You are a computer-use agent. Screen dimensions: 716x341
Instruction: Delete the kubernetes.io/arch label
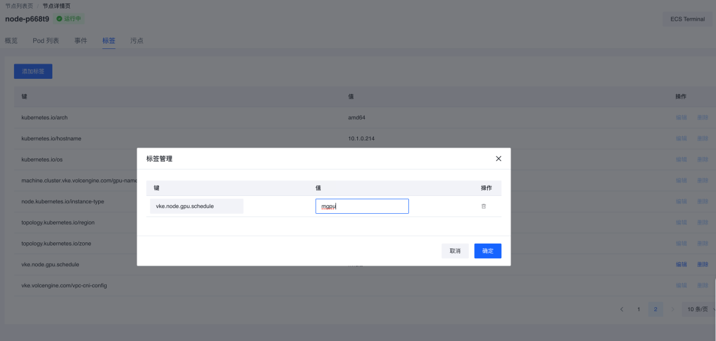coord(703,117)
